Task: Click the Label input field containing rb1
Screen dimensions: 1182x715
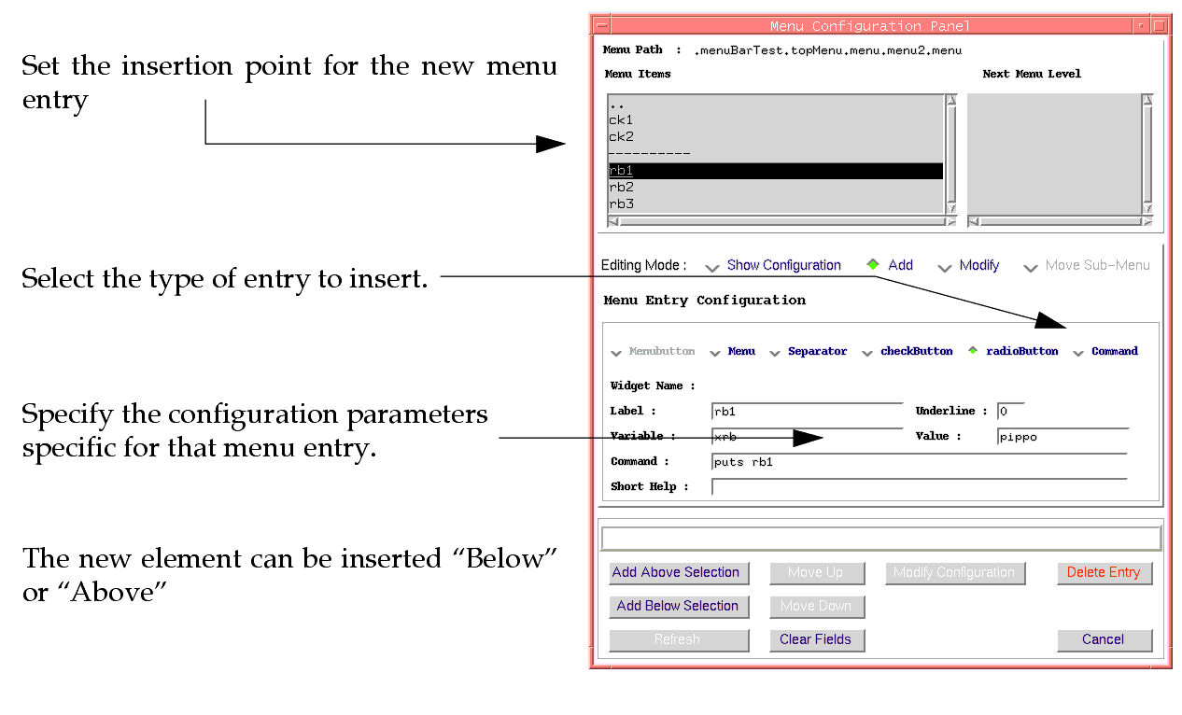Action: point(807,412)
